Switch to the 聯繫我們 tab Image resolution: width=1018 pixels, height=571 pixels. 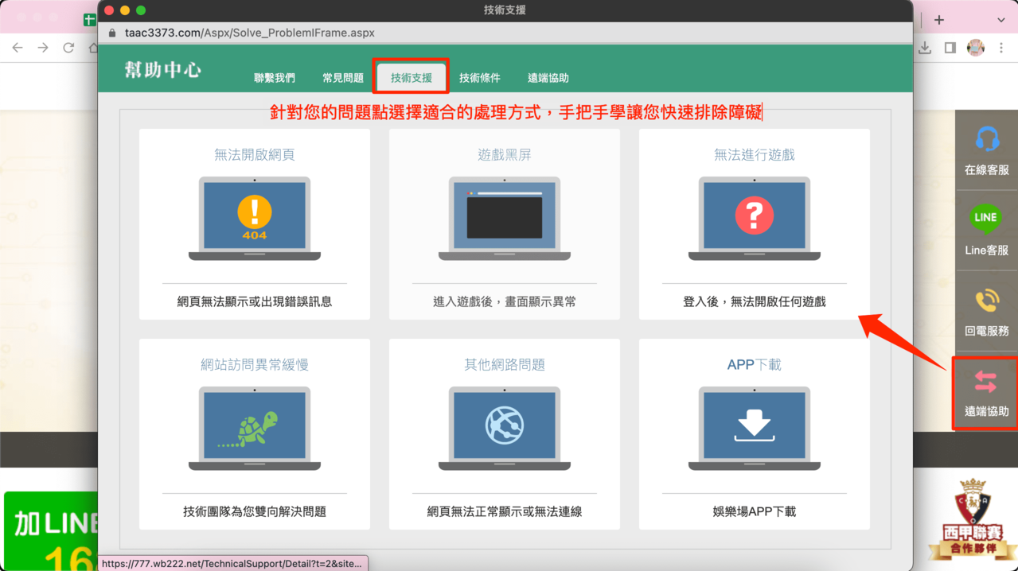(x=275, y=78)
